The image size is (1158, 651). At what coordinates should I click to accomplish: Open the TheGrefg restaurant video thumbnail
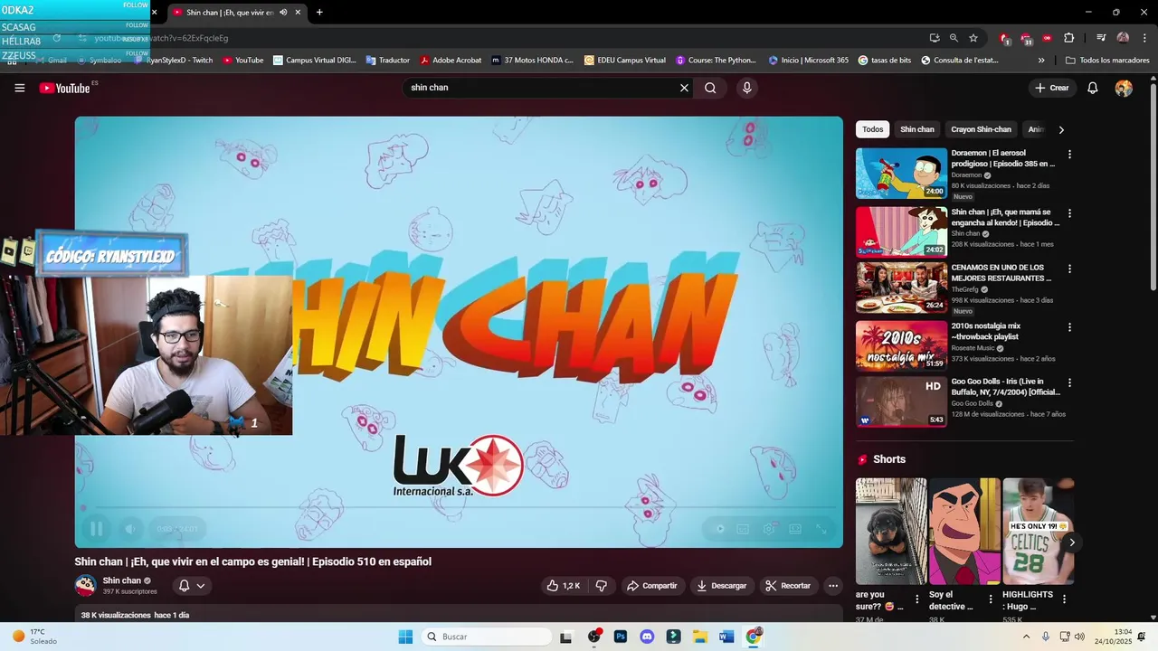901,288
